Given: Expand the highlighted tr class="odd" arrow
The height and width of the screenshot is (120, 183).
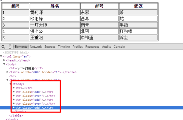Looking at the screenshot, I should click(14, 107).
